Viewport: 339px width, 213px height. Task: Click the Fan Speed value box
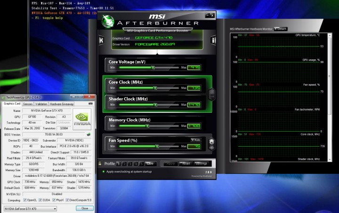pos(194,146)
